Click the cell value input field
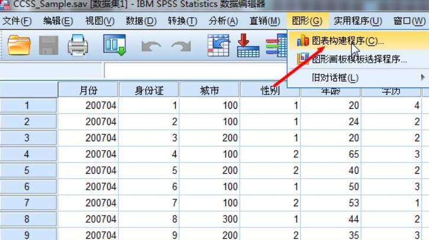 tap(195, 70)
